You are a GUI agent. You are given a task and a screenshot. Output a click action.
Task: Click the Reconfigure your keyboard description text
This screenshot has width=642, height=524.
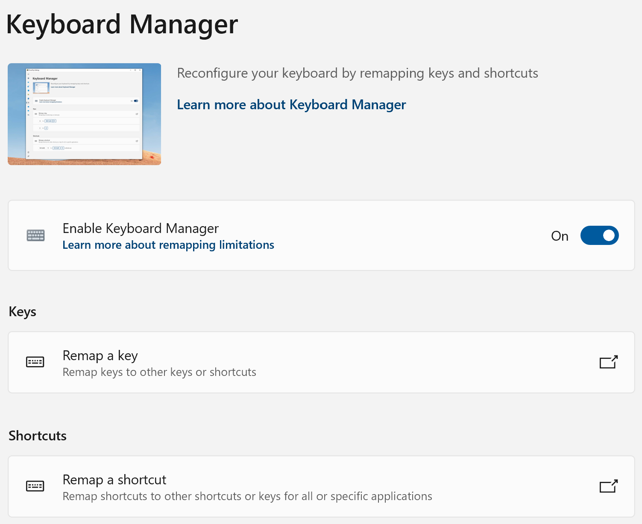click(x=358, y=73)
